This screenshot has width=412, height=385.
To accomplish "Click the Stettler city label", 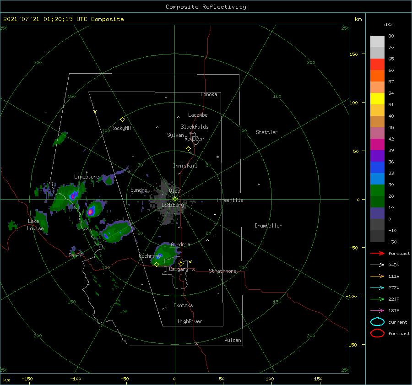I will tap(267, 132).
